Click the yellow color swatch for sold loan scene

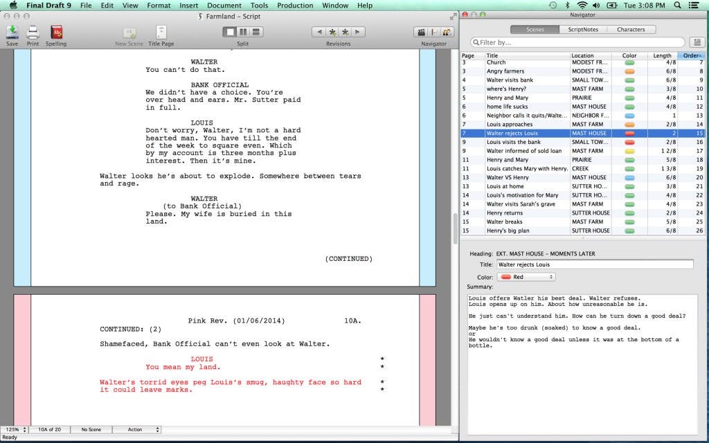click(x=629, y=151)
